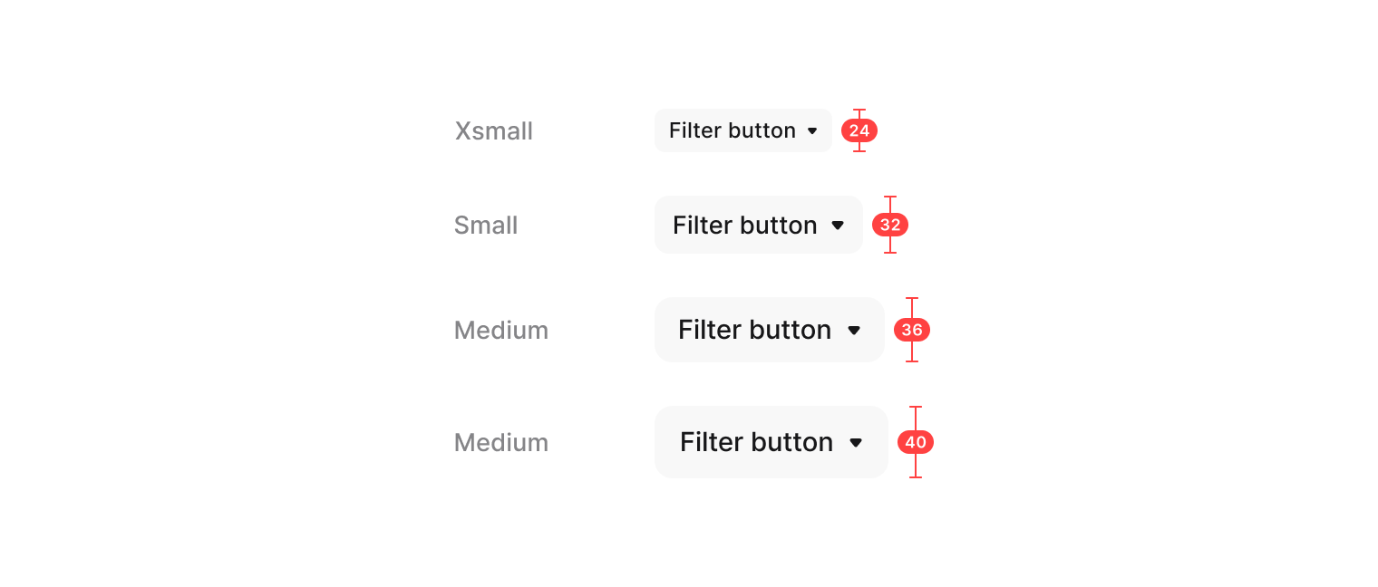Viewport: 1378px width, 587px height.
Task: Click the bottom cap of the 40 measurement line
Action: point(916,477)
